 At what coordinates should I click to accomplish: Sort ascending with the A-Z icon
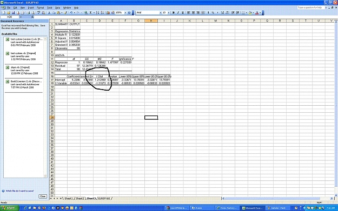click(97, 13)
